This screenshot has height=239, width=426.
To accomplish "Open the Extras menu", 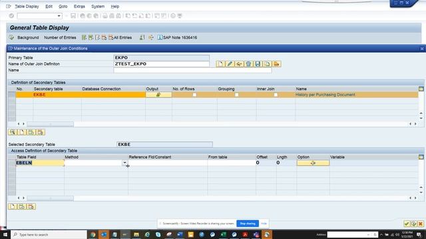I will (79, 6).
